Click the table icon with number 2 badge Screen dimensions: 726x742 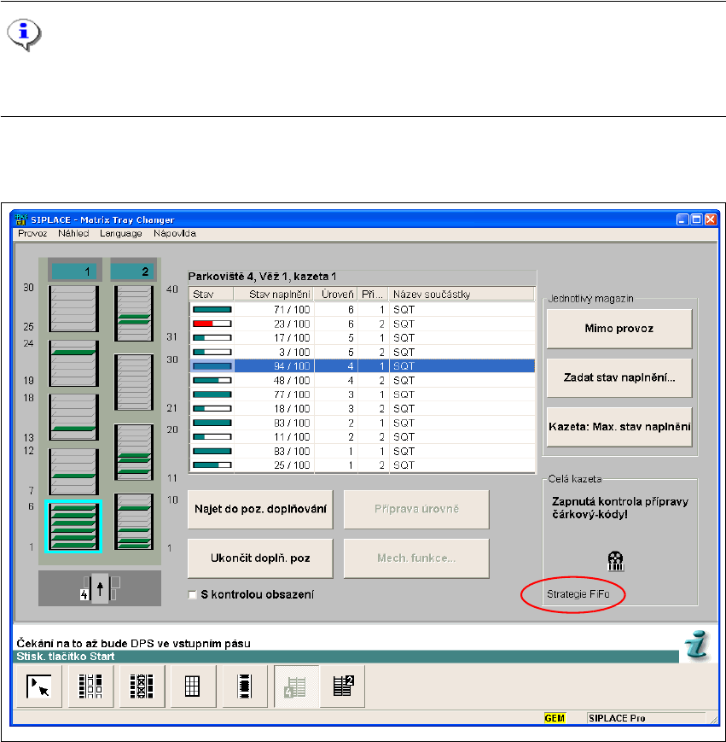343,686
